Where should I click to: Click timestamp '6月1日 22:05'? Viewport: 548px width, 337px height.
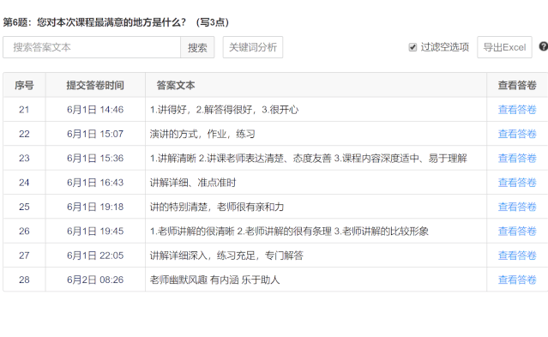click(x=95, y=256)
